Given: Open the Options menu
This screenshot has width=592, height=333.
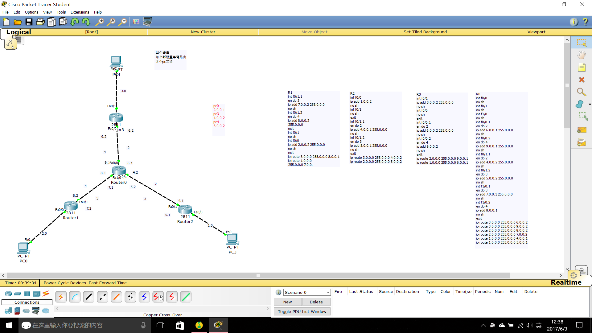Looking at the screenshot, I should (x=31, y=12).
